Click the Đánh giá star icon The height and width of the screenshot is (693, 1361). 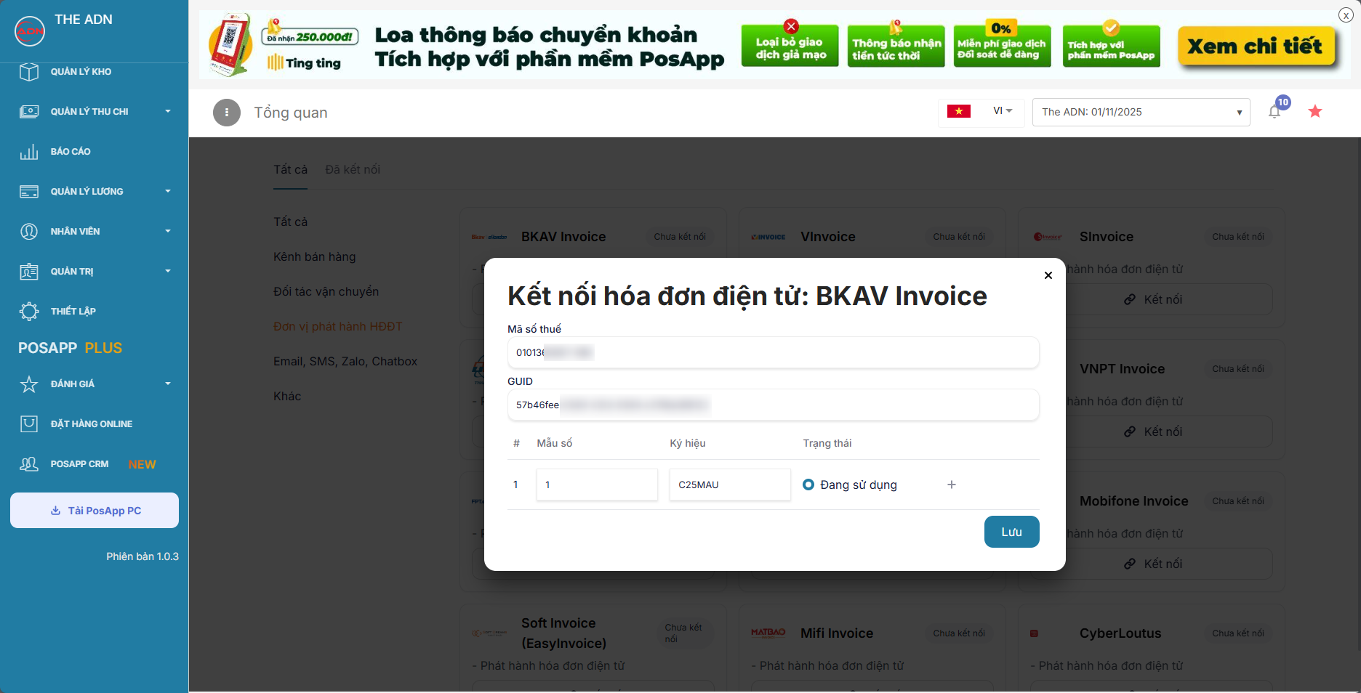[x=29, y=384]
